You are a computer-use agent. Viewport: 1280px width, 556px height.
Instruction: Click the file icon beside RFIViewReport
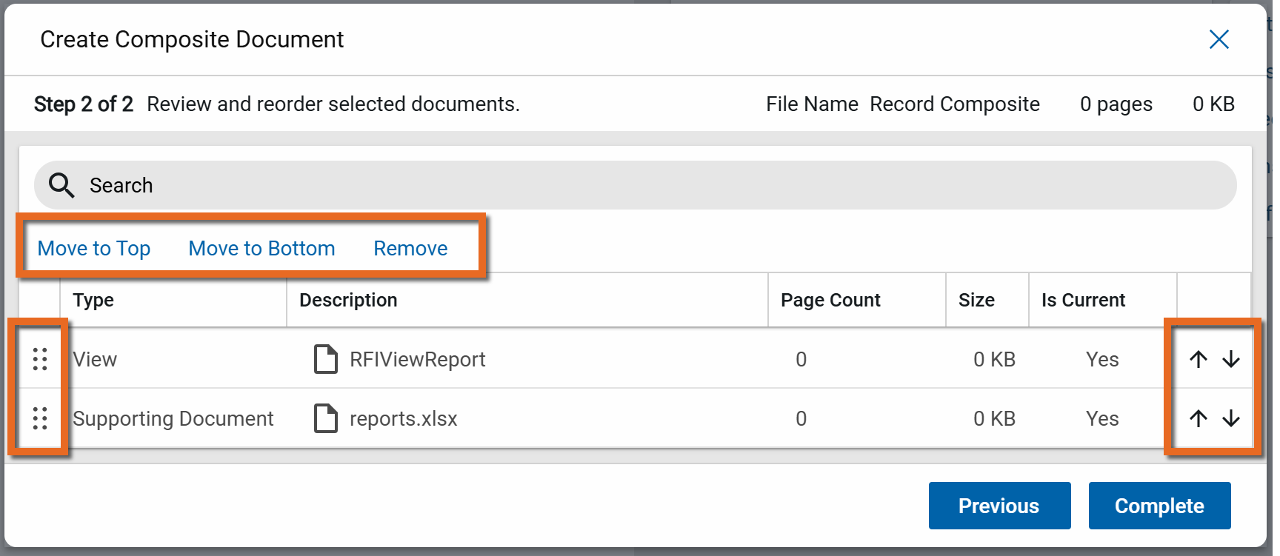[325, 359]
